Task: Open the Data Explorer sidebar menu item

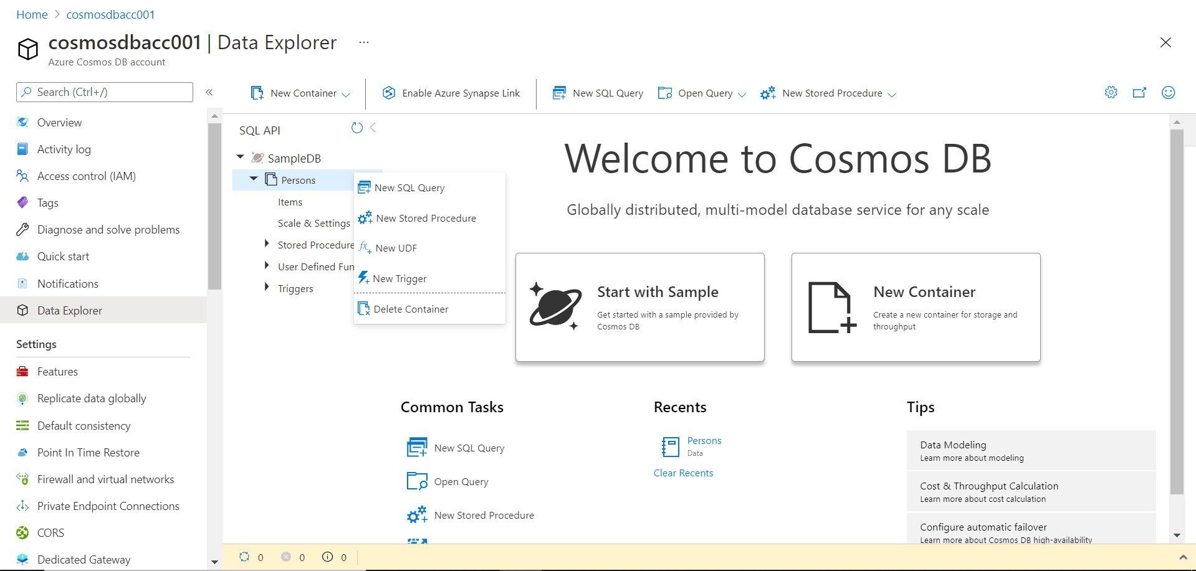Action: point(103,310)
